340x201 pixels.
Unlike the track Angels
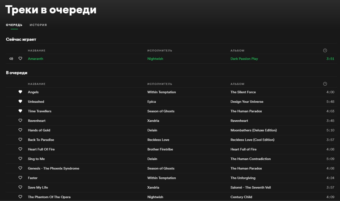point(20,92)
